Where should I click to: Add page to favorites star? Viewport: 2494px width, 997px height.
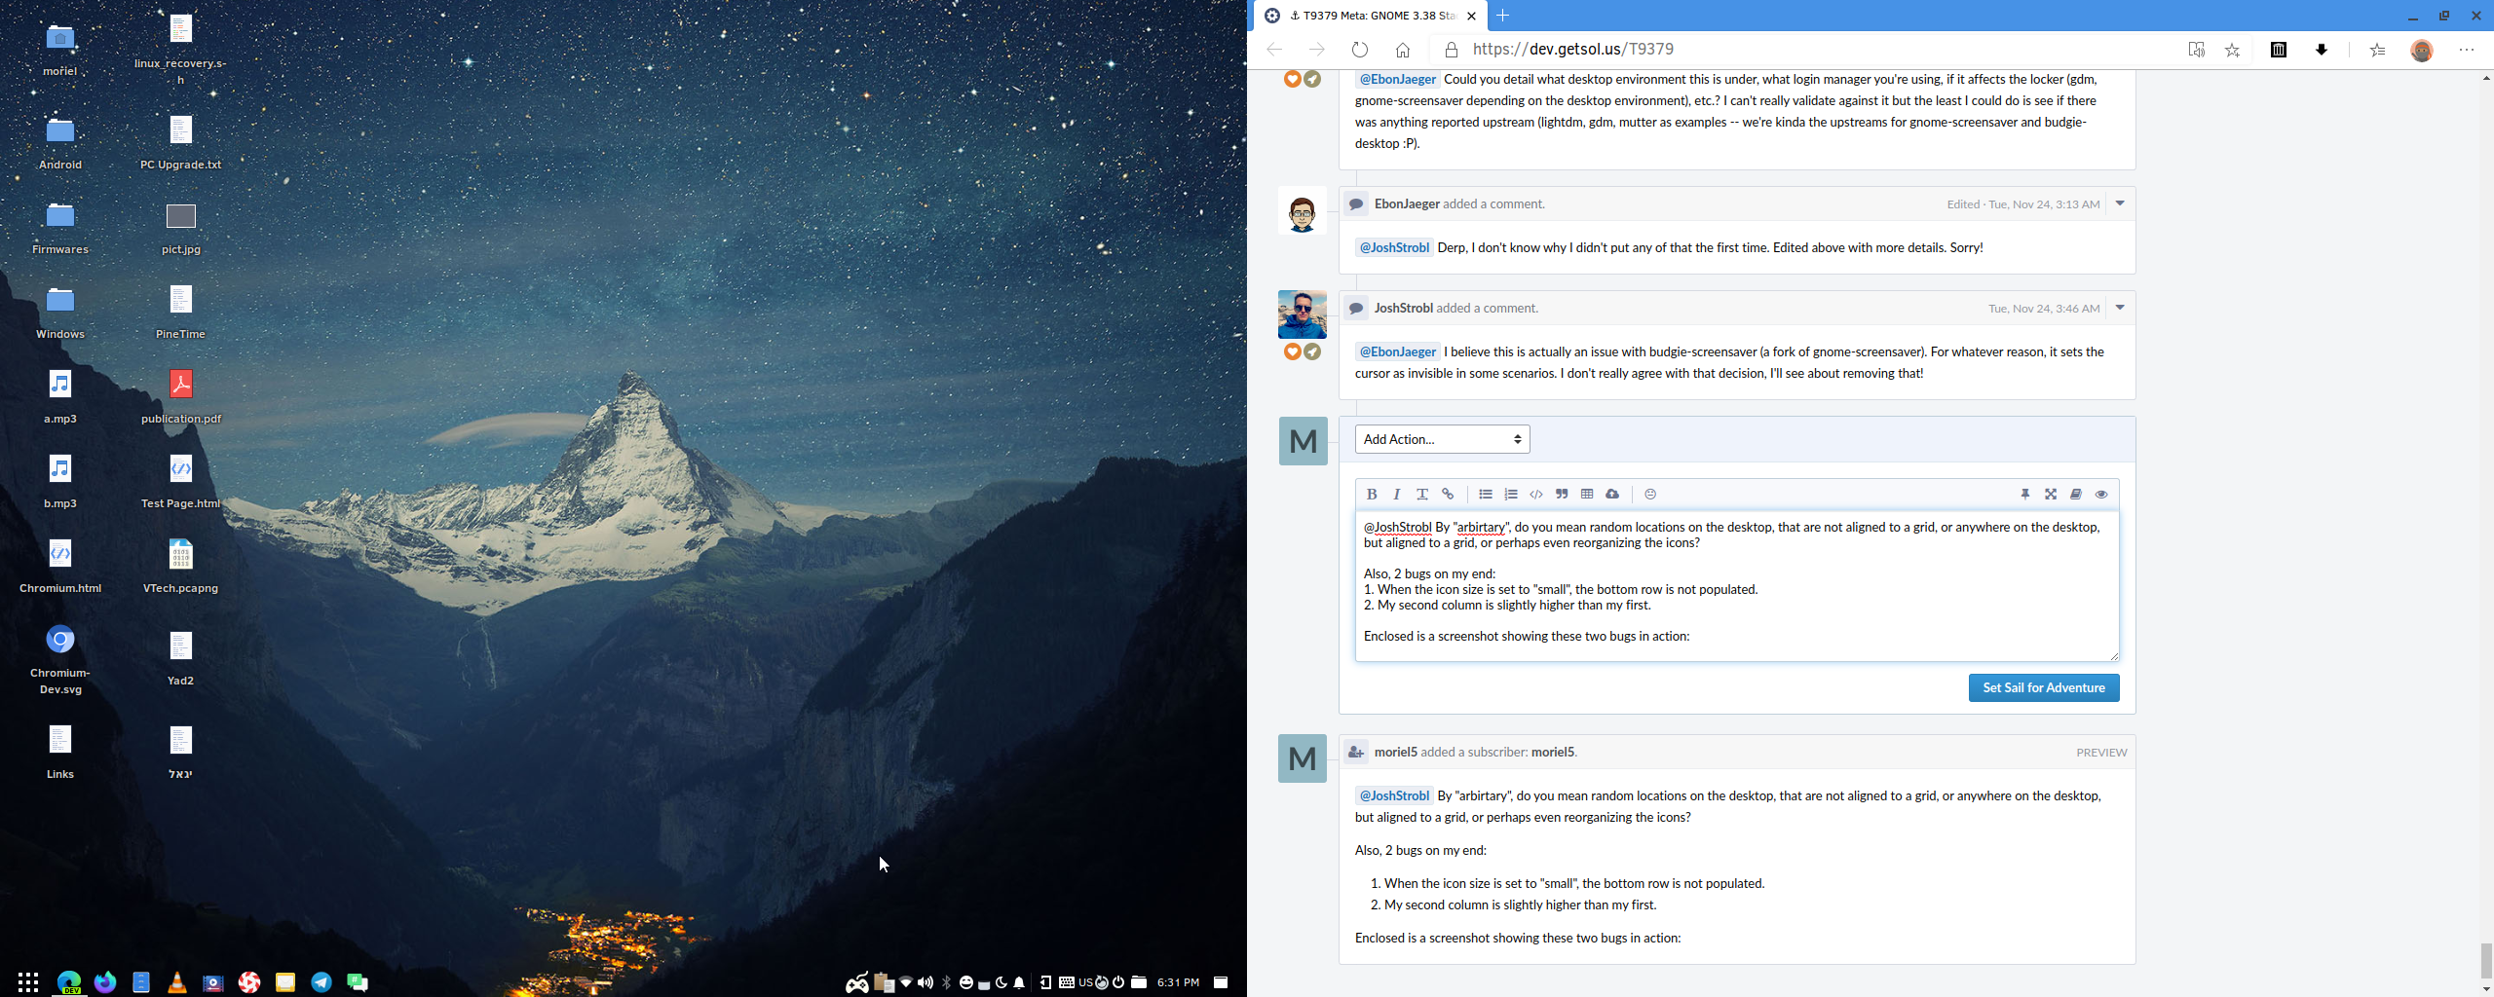coord(2233,50)
